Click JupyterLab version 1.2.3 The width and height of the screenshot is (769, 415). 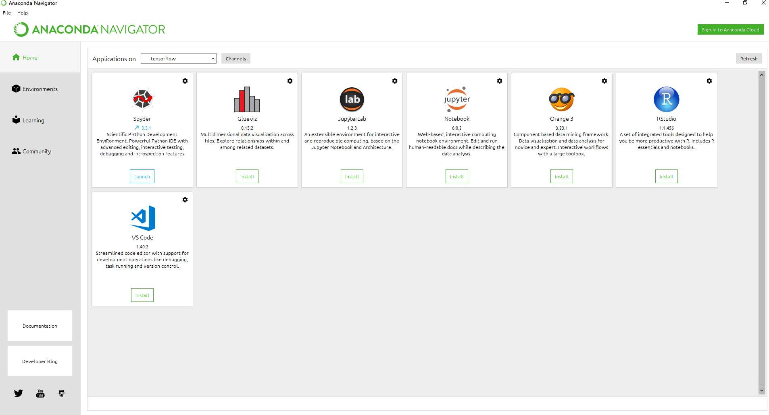(x=352, y=128)
